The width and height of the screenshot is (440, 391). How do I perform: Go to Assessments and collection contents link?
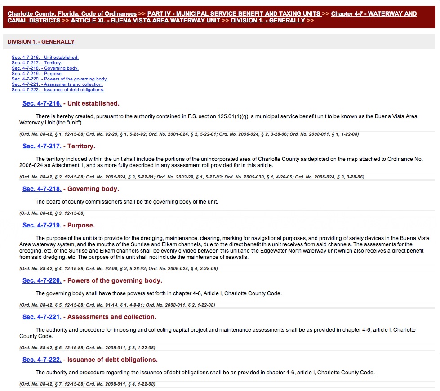pos(57,84)
